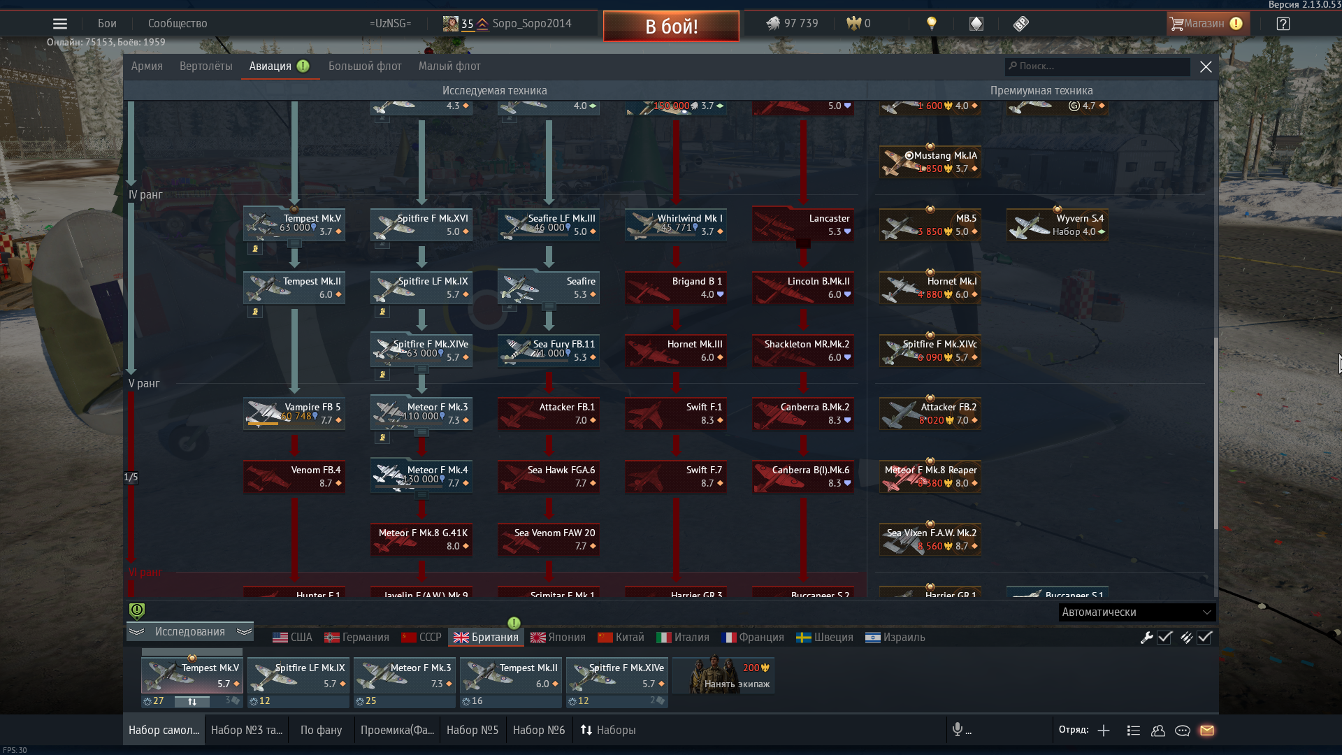Click the Silver Lions currency 97 739
This screenshot has width=1342, height=755.
pyautogui.click(x=792, y=24)
